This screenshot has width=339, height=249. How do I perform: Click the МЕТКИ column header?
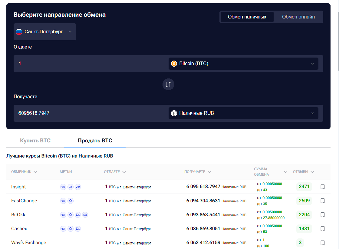tap(66, 172)
